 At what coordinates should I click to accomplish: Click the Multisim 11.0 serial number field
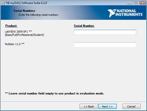pyautogui.click(x=105, y=45)
